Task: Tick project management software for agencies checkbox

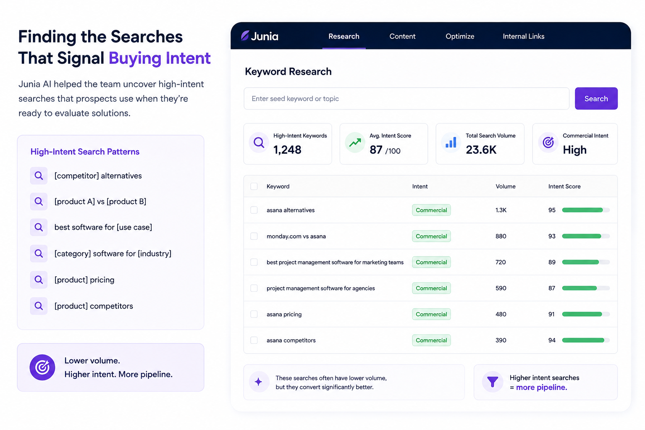Action: coord(254,288)
